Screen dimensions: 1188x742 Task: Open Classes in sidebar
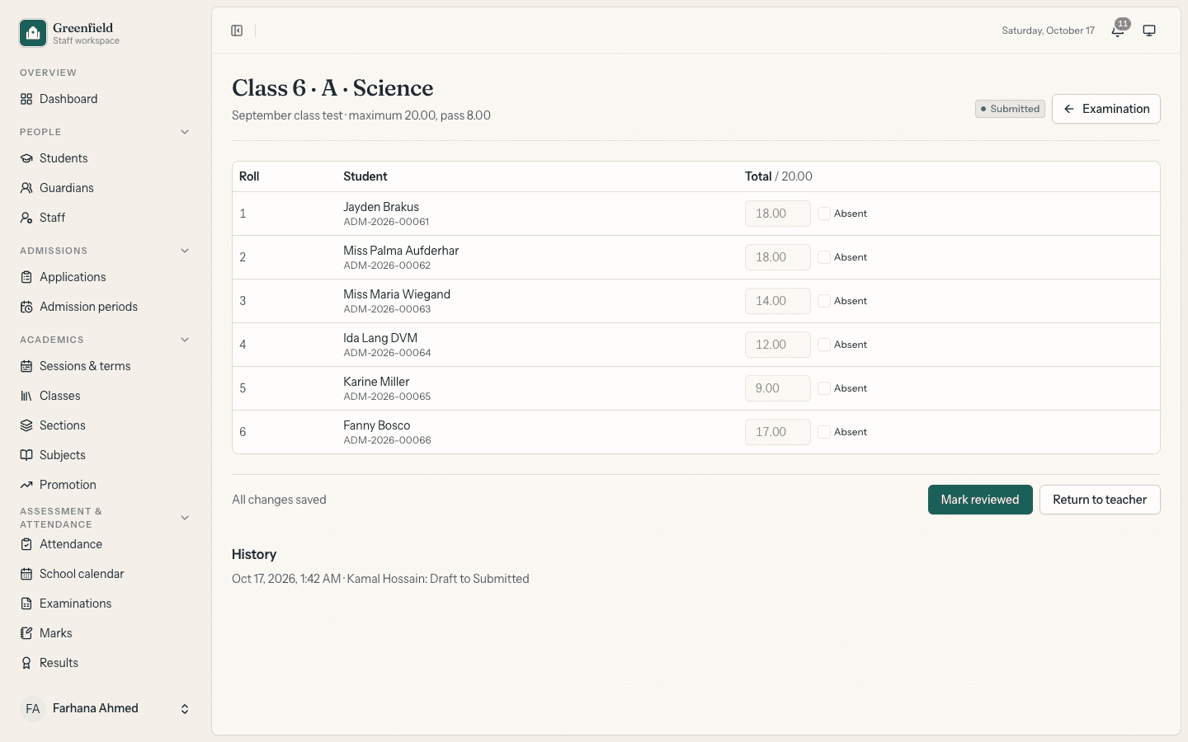[x=106, y=396]
